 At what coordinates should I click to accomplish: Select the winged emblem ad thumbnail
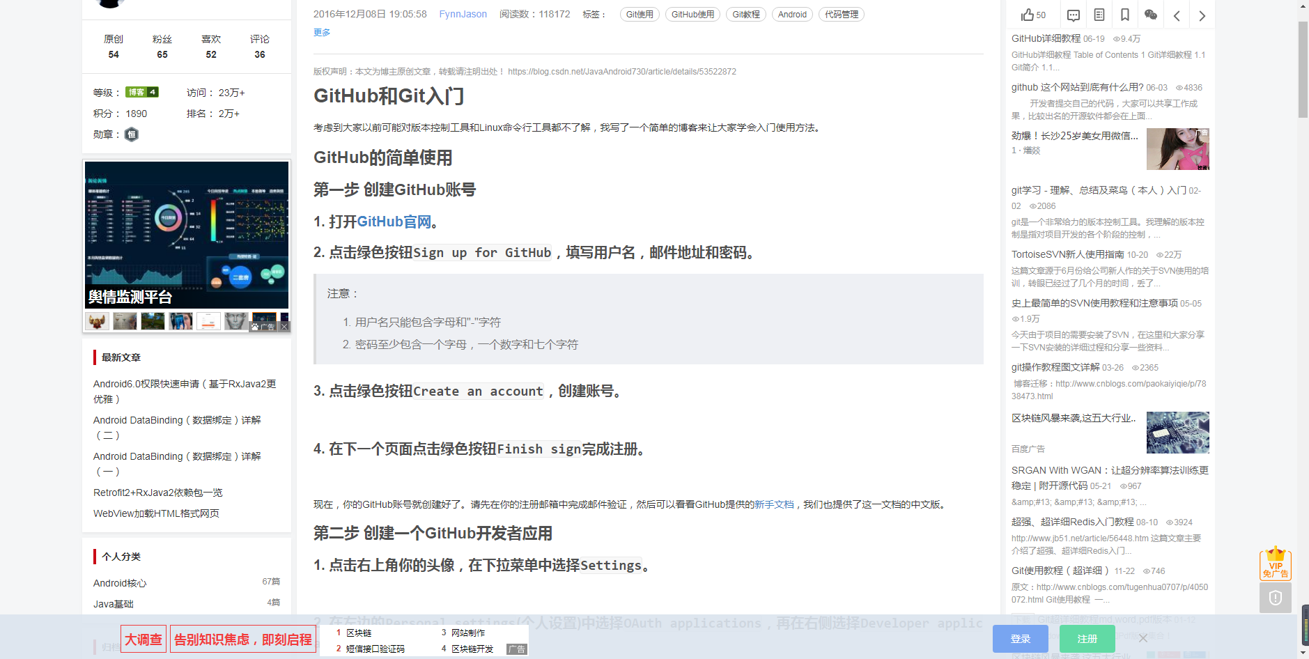97,321
